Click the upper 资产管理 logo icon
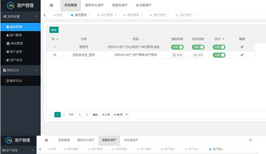The image size is (266, 154). pyautogui.click(x=10, y=5)
